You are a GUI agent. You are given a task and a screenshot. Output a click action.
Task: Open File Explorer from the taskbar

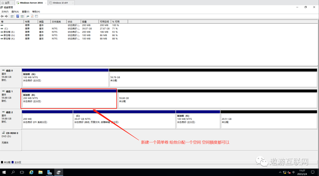pos(40,172)
